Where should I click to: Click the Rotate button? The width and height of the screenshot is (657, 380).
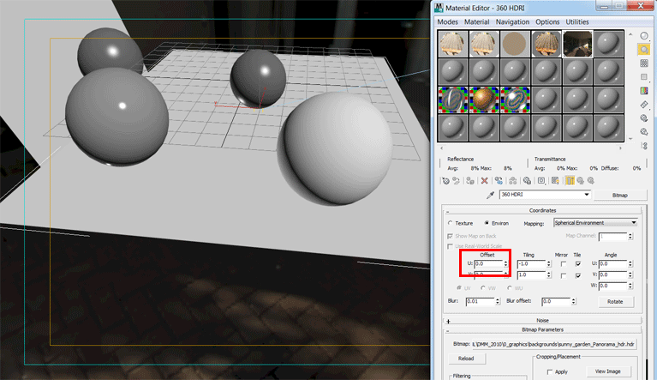pos(615,302)
